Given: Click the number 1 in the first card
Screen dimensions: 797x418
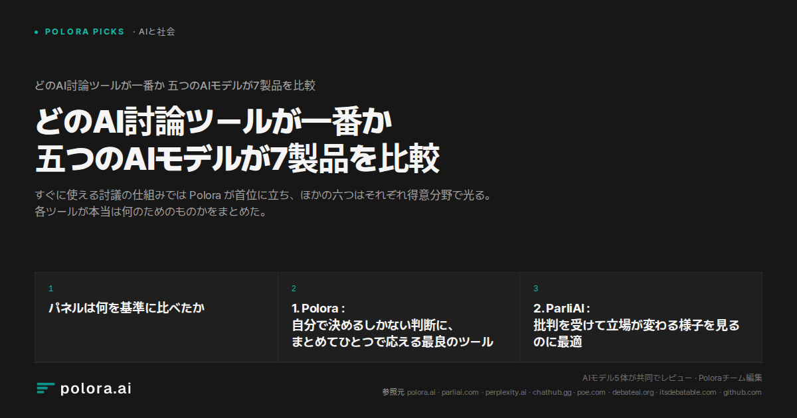Looking at the screenshot, I should (x=50, y=289).
